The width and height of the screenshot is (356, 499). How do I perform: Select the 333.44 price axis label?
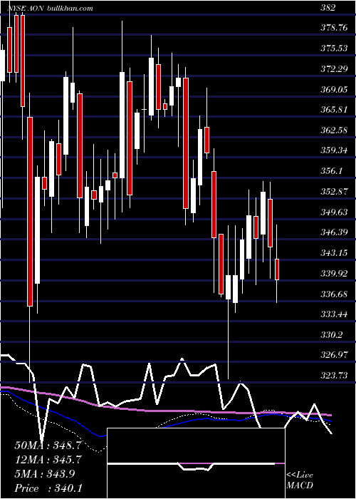334,314
